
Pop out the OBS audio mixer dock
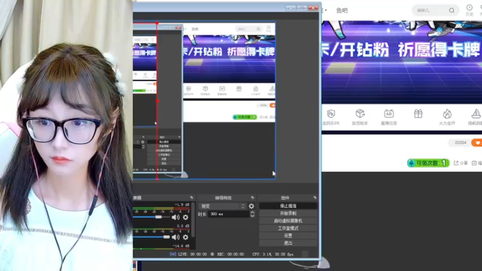pos(192,198)
